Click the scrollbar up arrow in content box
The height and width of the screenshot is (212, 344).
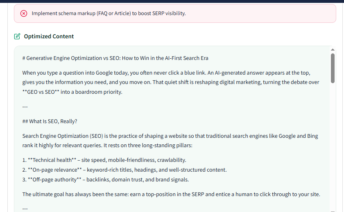point(333,50)
